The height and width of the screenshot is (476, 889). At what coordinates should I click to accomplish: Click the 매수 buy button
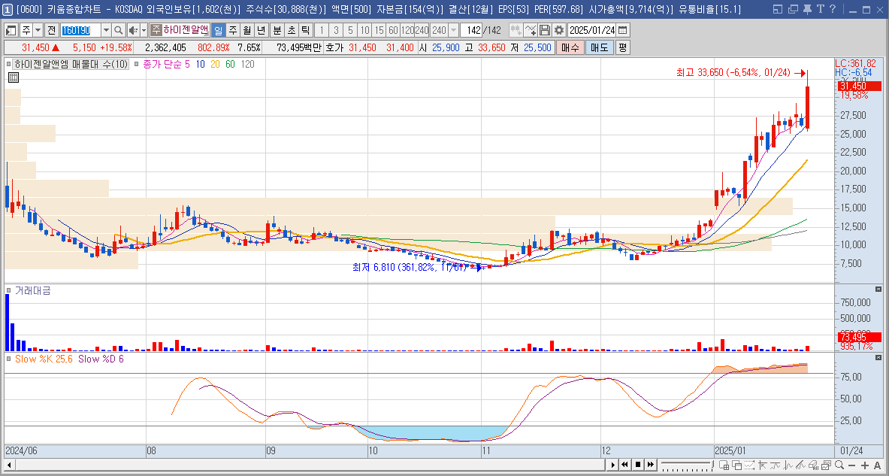point(570,47)
